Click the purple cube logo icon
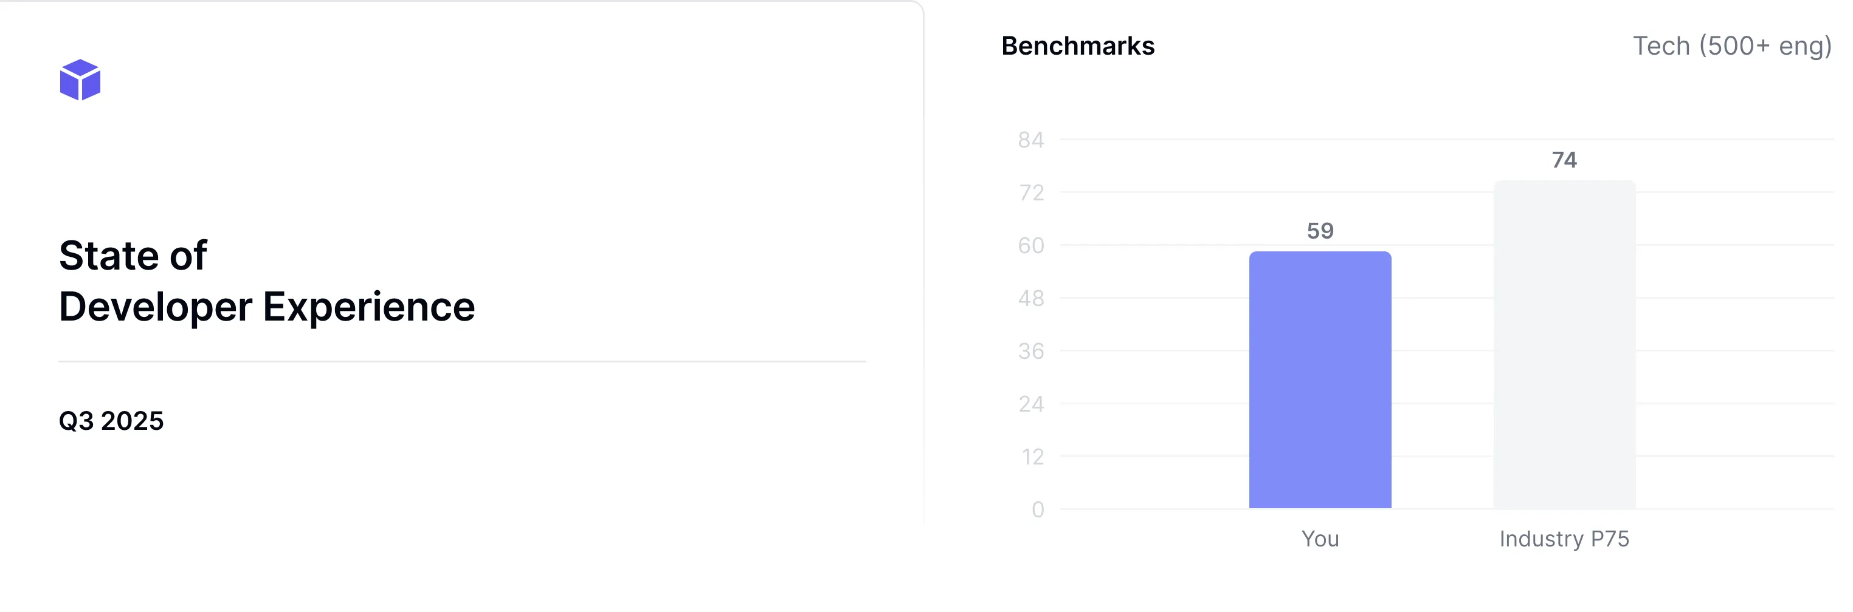Image resolution: width=1853 pixels, height=612 pixels. (x=80, y=80)
